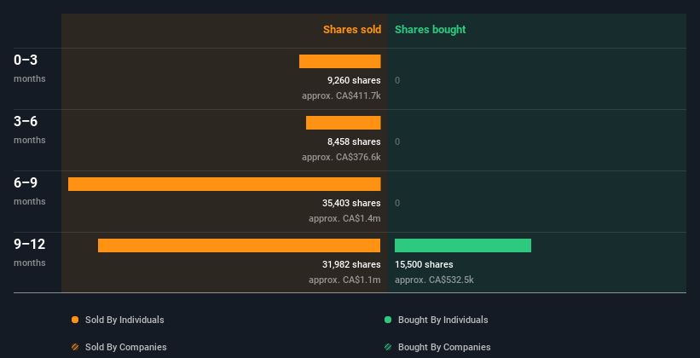
Task: Click the orange bar for 8,458 shares sold
Action: coord(344,123)
